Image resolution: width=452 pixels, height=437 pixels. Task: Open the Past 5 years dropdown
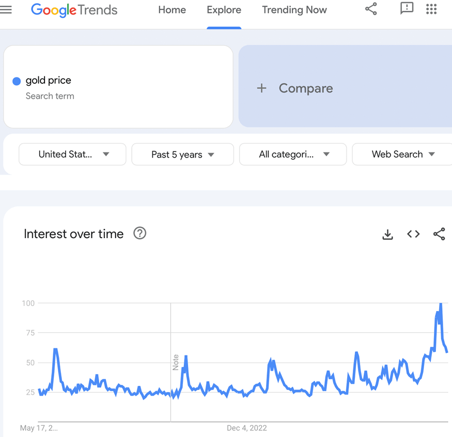pyautogui.click(x=182, y=154)
